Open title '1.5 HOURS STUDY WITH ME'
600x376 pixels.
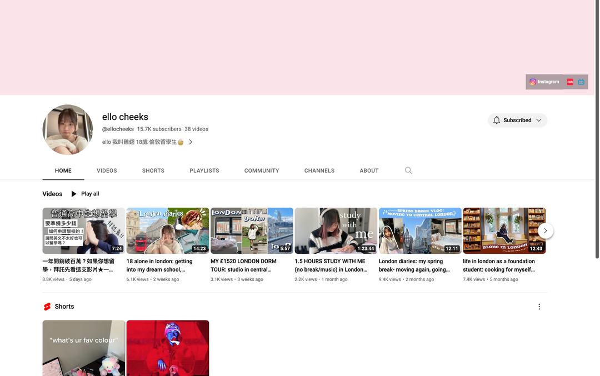pyautogui.click(x=331, y=265)
